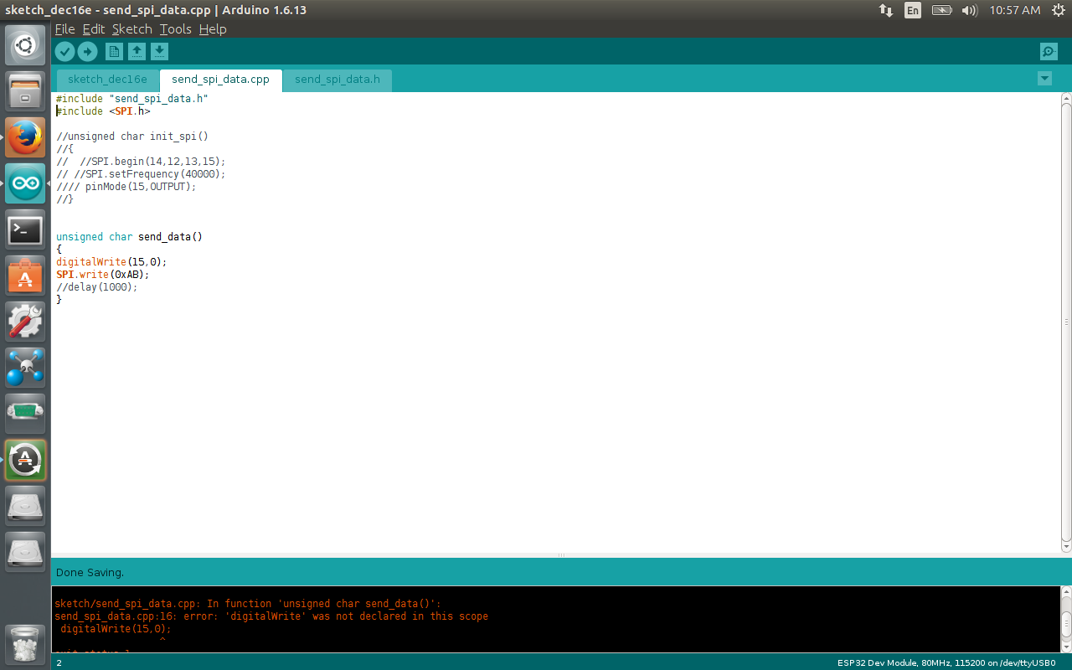1072x670 pixels.
Task: Open the Software Updater launcher icon
Action: pyautogui.click(x=25, y=460)
